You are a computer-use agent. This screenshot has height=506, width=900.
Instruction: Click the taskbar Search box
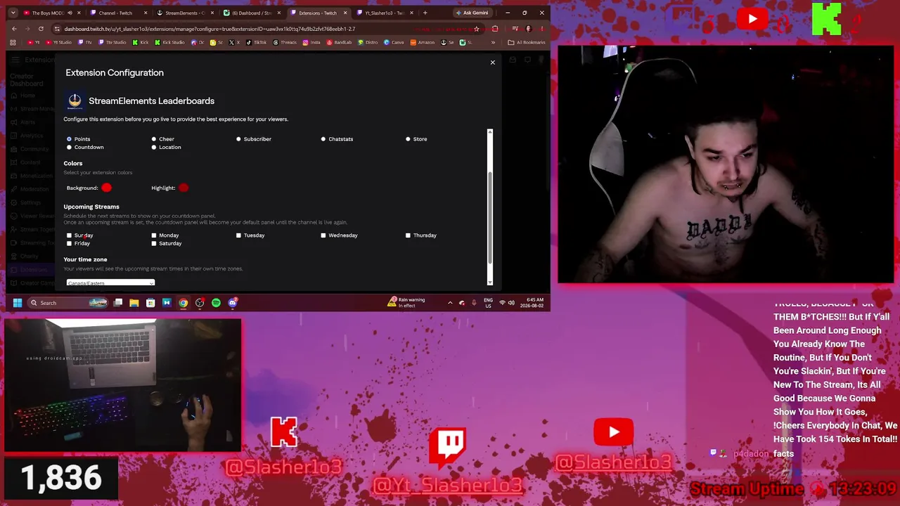tap(69, 303)
